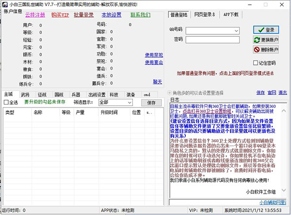
Task: Click the 小白软件工作组 text in the log
Action: (x=261, y=192)
